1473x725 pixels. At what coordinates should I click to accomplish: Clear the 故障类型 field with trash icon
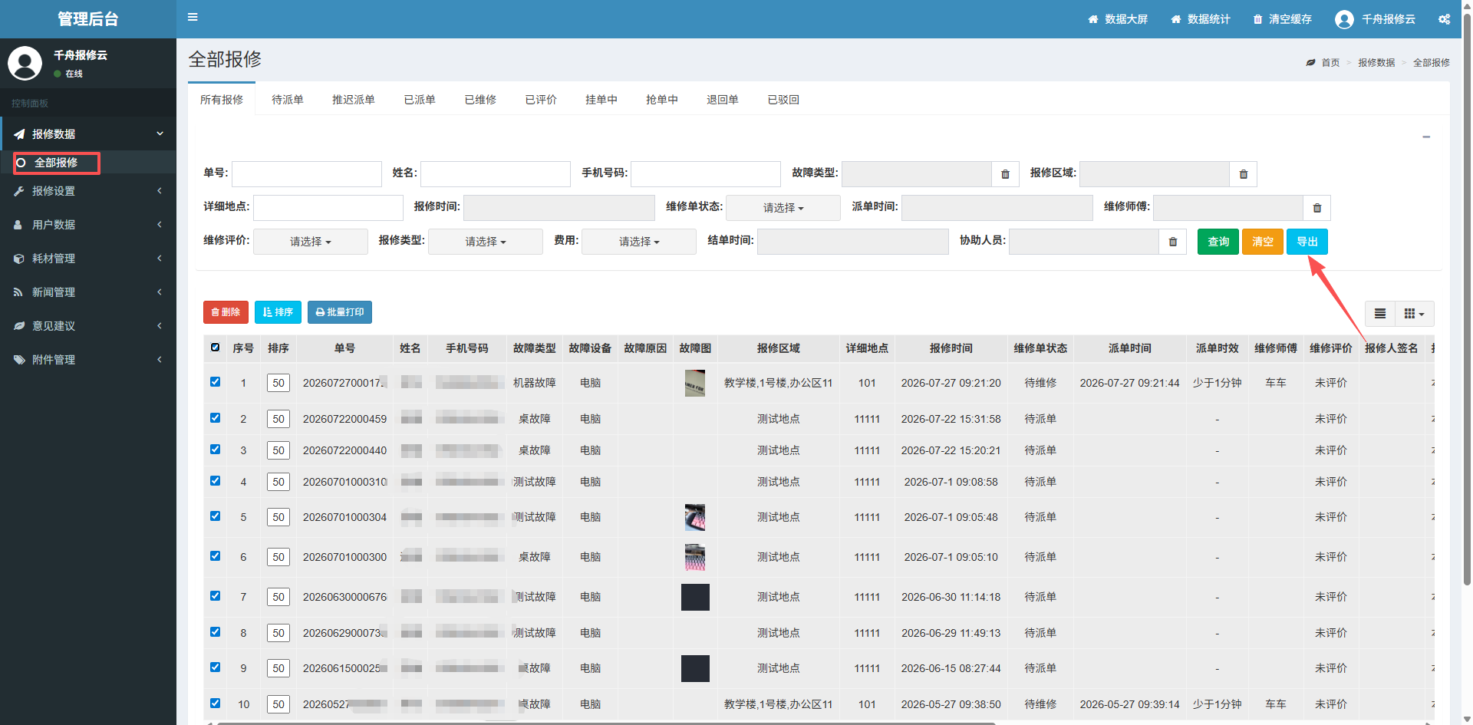(x=1005, y=174)
